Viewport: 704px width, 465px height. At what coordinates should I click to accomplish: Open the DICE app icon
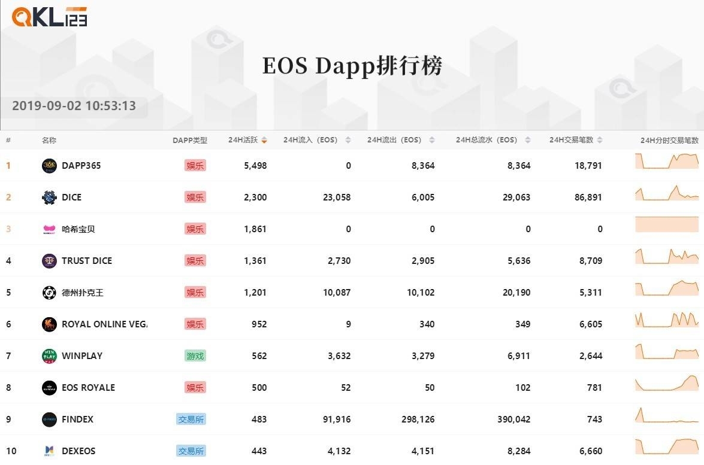point(49,197)
